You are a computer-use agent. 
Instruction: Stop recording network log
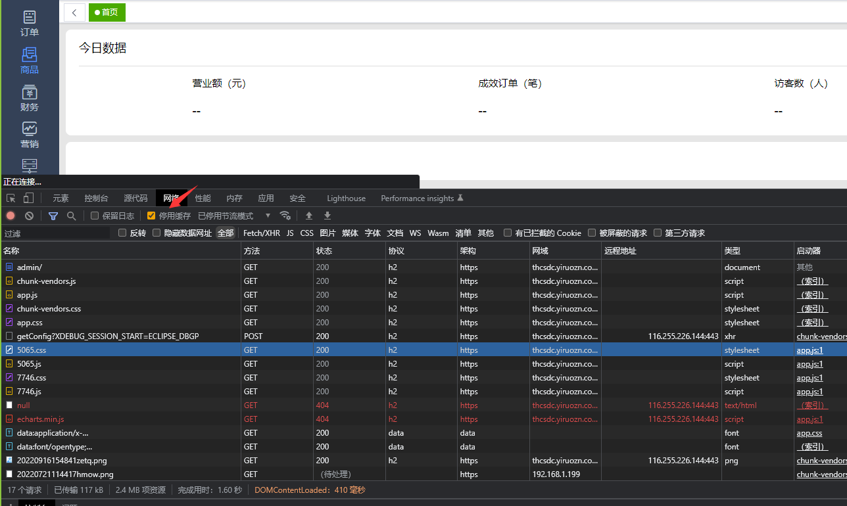pos(11,216)
